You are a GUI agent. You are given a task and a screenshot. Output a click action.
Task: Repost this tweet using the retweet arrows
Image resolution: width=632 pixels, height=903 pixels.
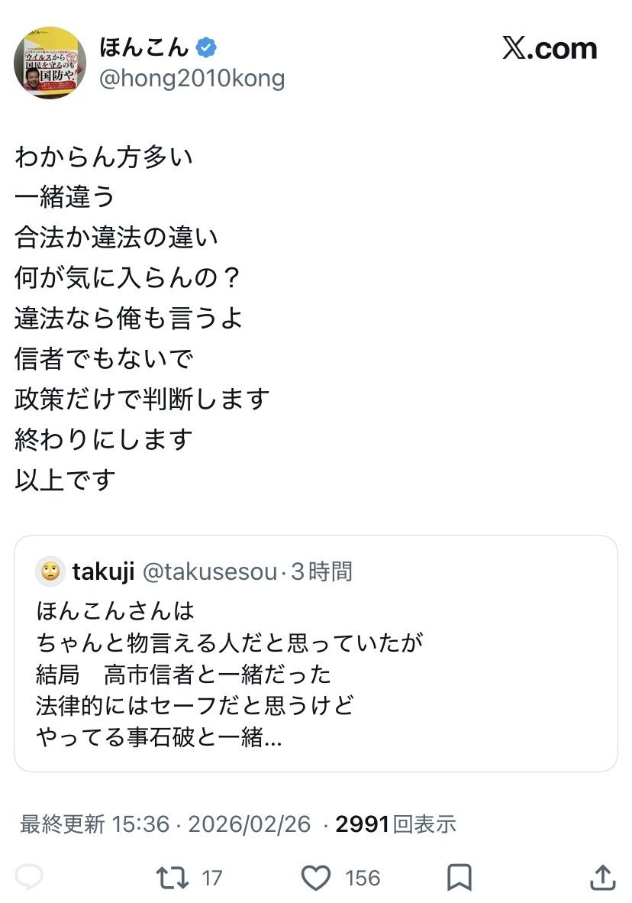tap(173, 877)
